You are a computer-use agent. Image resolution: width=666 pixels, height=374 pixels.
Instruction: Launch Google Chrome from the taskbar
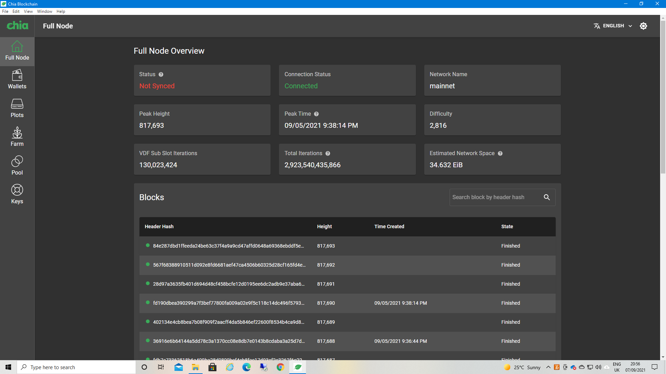[x=280, y=367]
